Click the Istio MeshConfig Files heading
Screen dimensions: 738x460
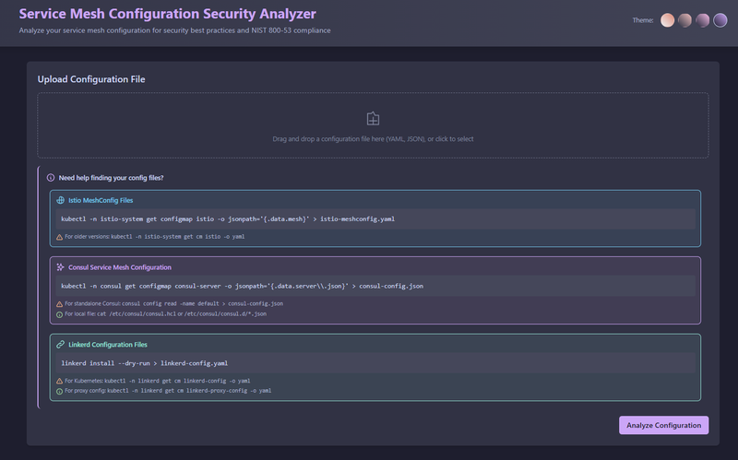tap(101, 200)
